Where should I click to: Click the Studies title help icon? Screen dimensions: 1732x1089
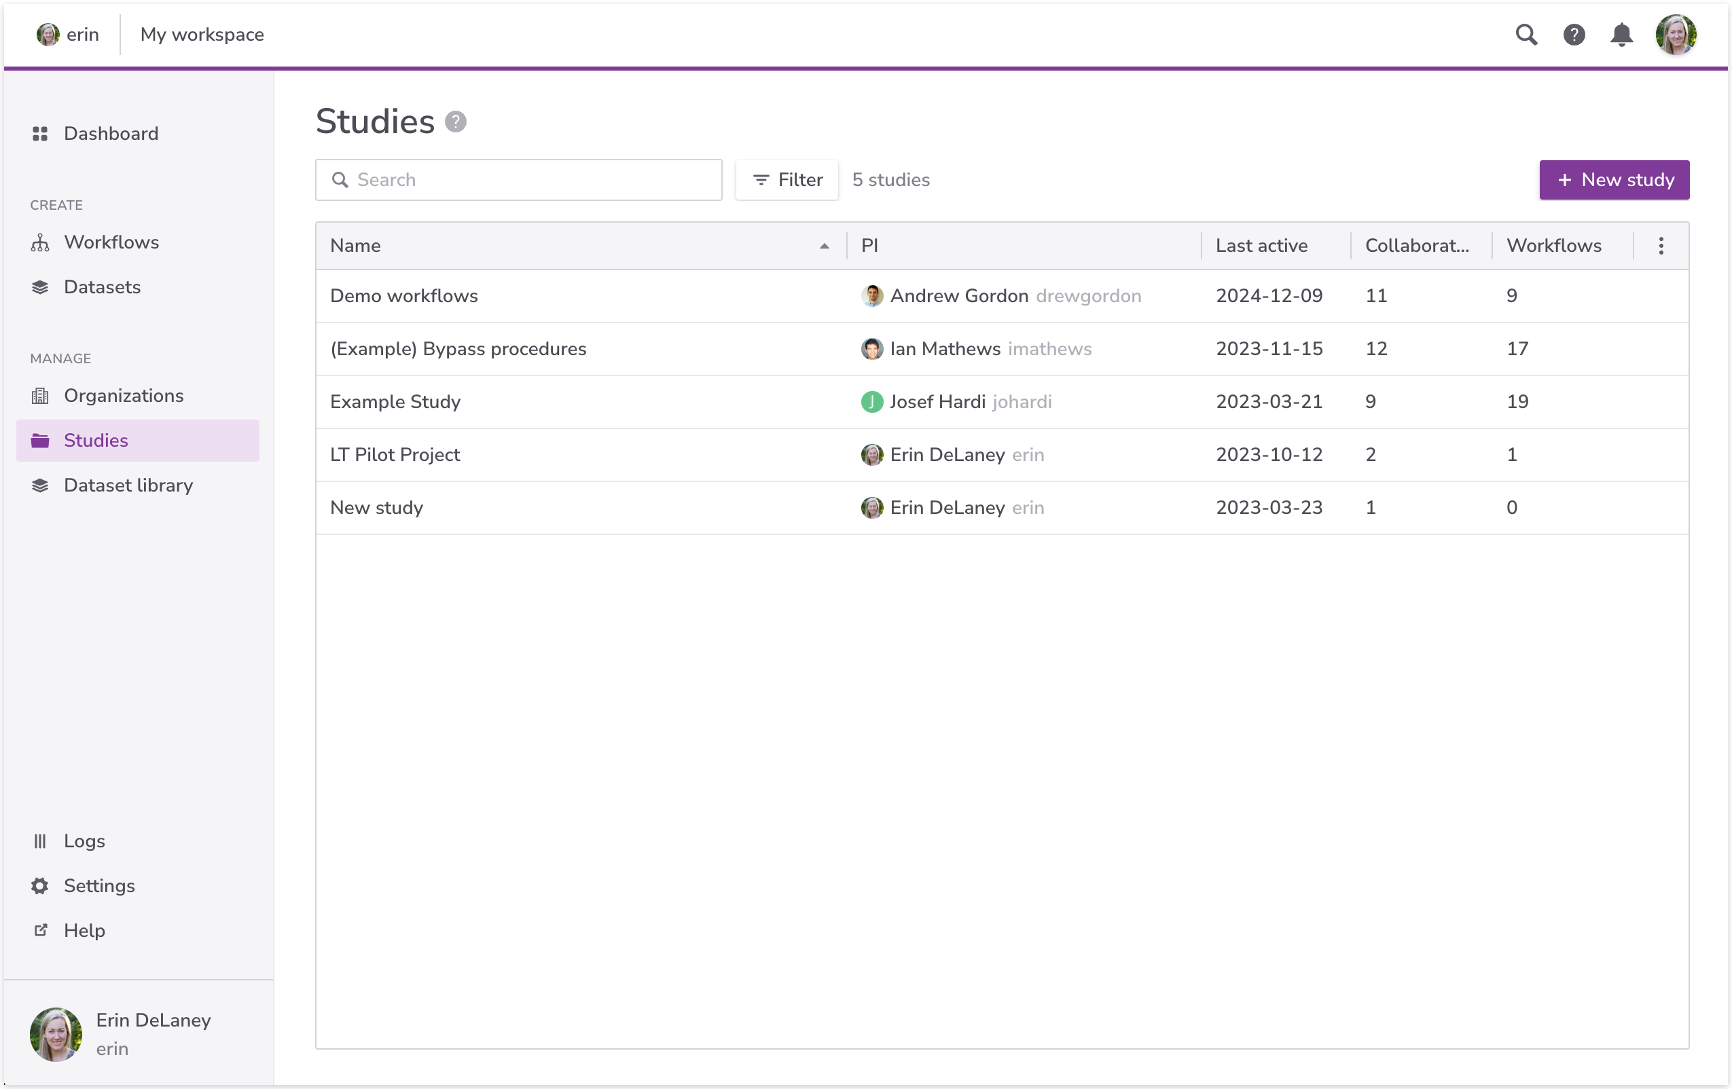[x=455, y=122]
